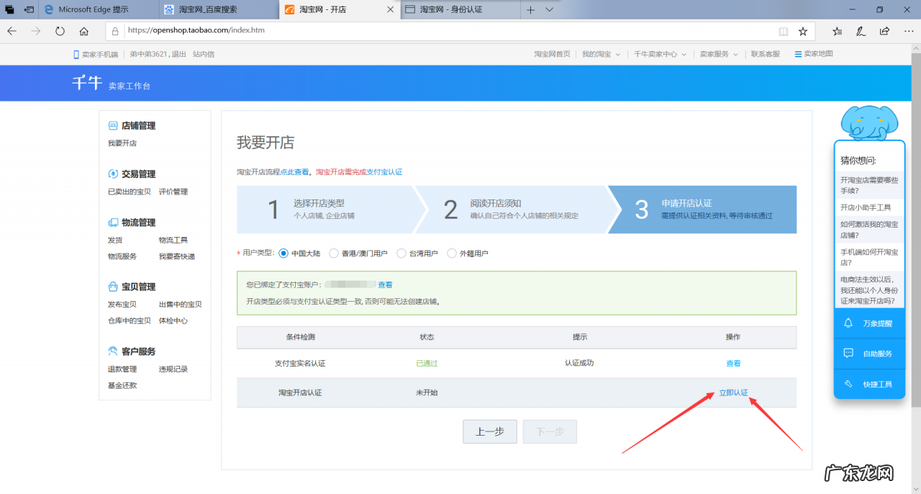Select the 物流管理 truck icon
This screenshot has height=494, width=921.
pos(113,223)
